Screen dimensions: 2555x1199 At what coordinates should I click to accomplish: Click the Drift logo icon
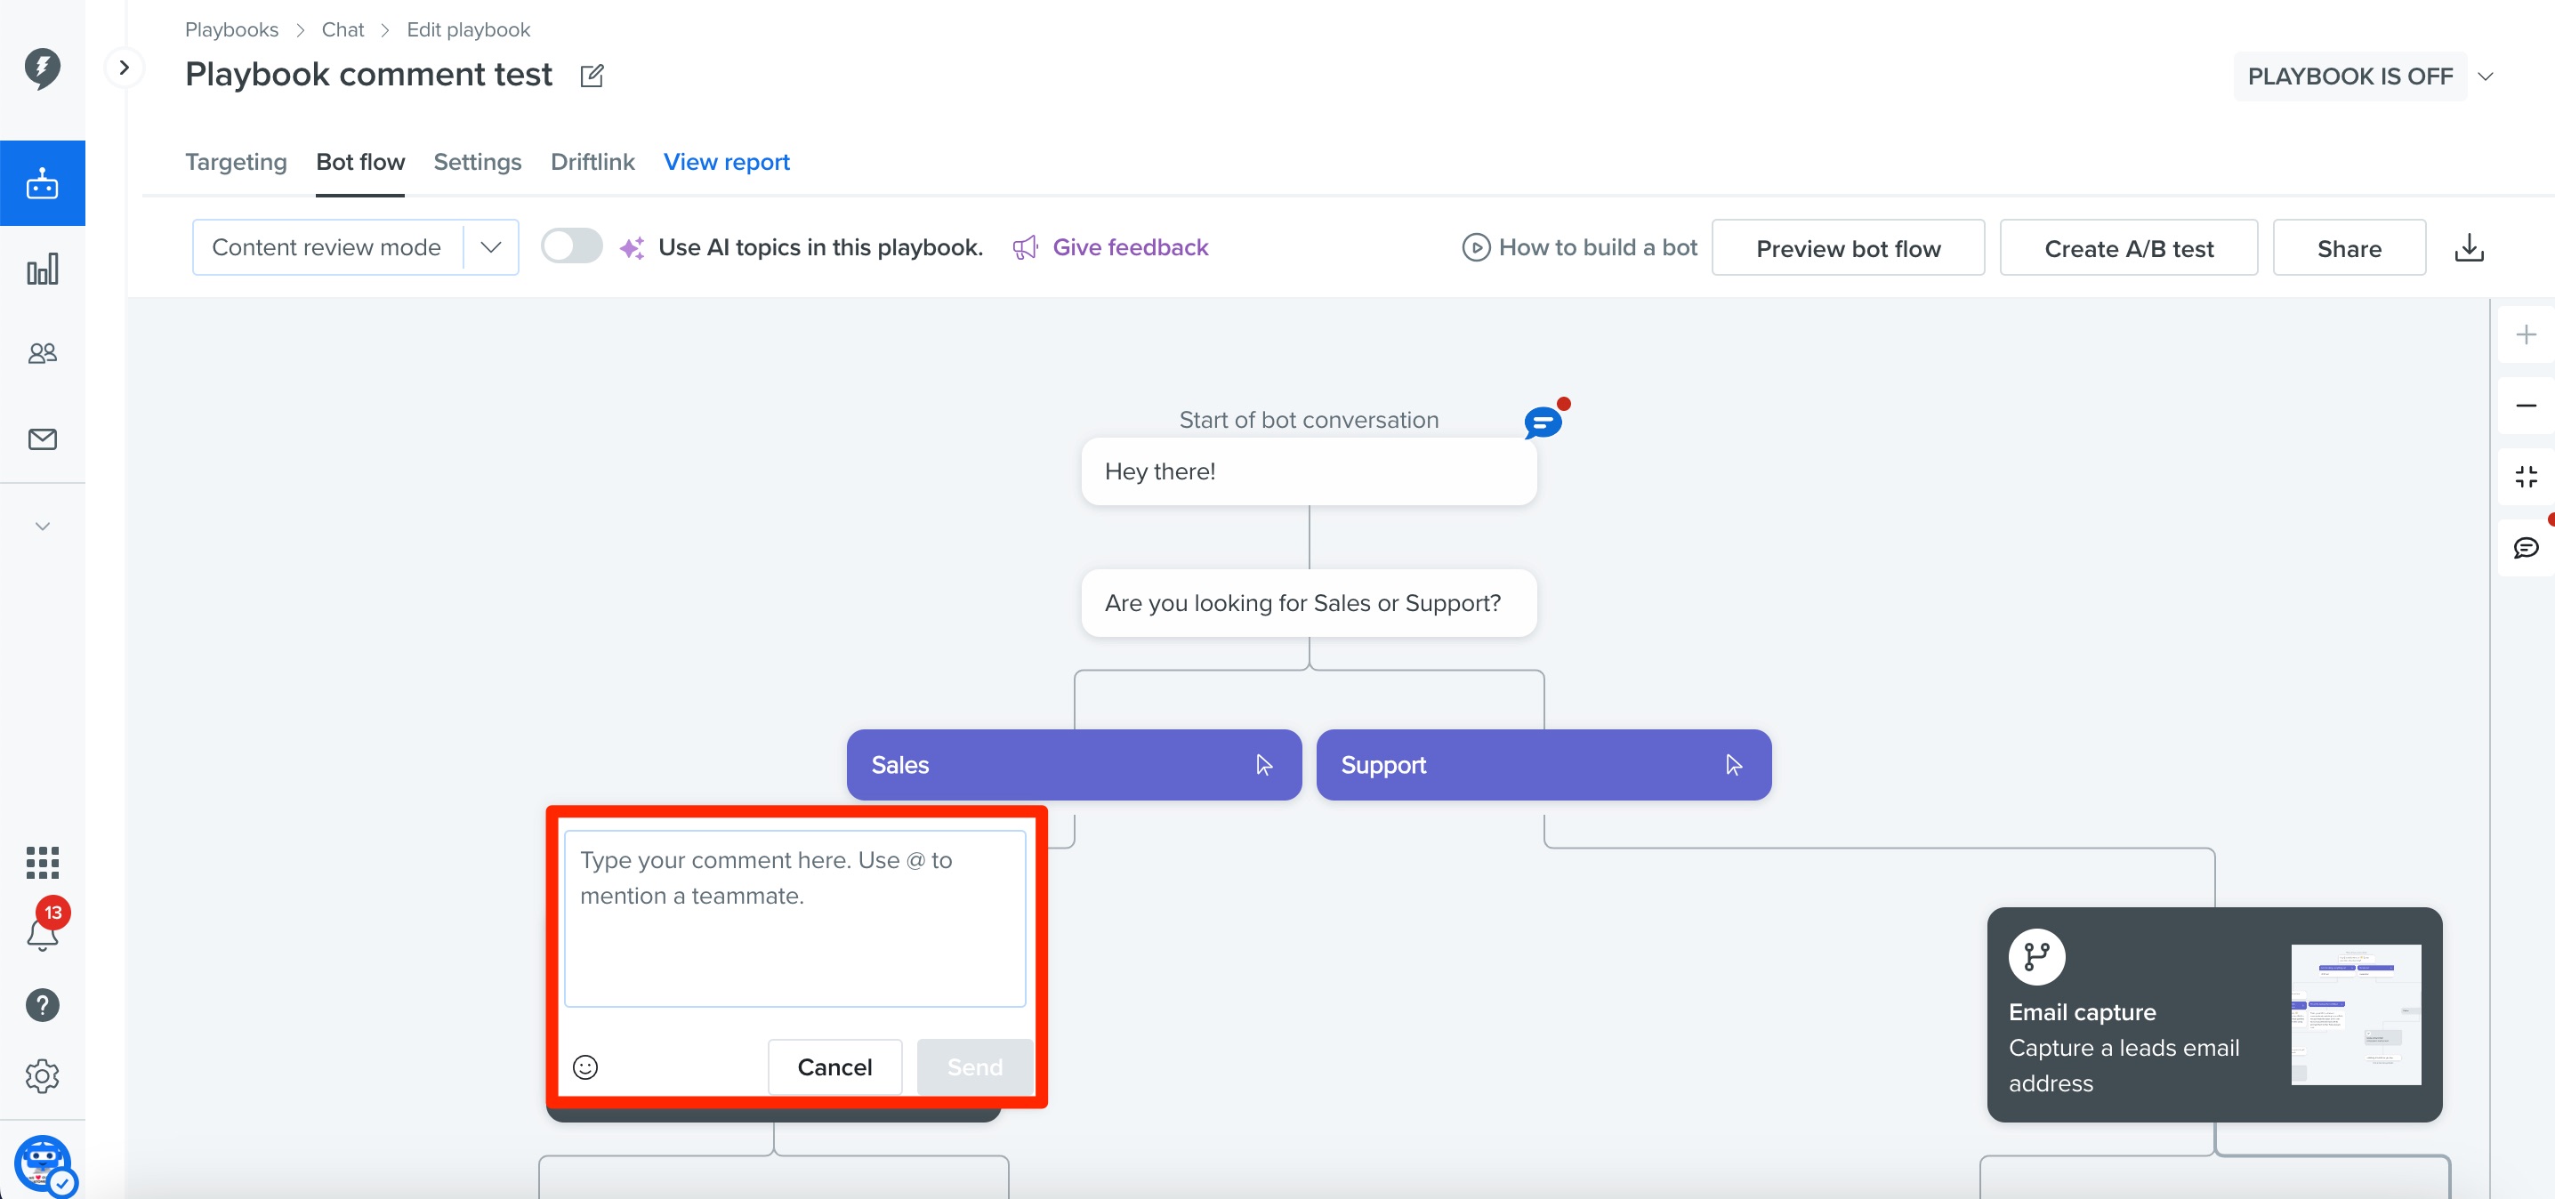point(42,68)
